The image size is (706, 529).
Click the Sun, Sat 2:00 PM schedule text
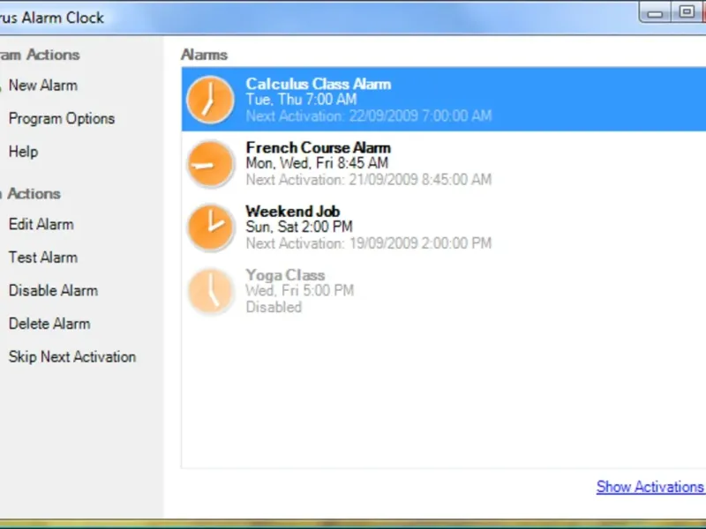point(299,227)
